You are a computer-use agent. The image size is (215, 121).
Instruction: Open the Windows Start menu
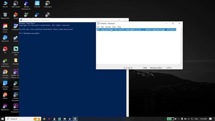[x=2, y=119]
